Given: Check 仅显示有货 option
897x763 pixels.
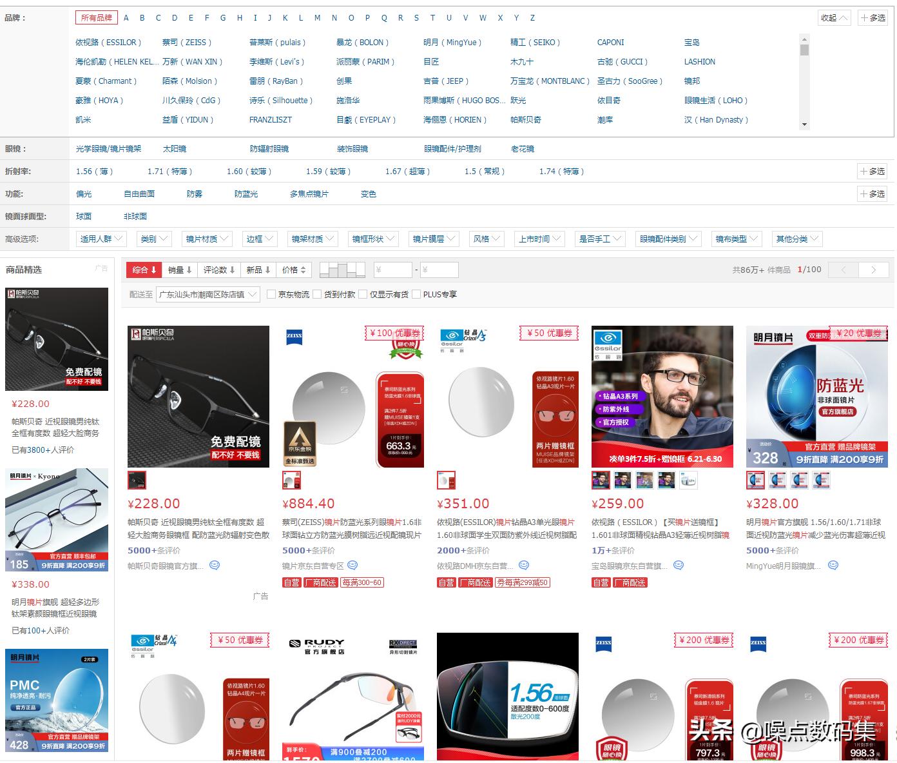Looking at the screenshot, I should (363, 295).
